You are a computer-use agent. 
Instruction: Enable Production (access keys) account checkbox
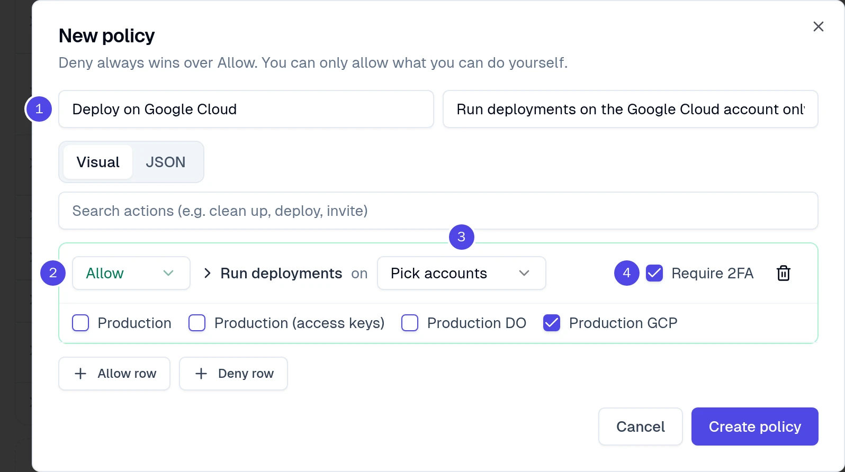[x=197, y=323]
